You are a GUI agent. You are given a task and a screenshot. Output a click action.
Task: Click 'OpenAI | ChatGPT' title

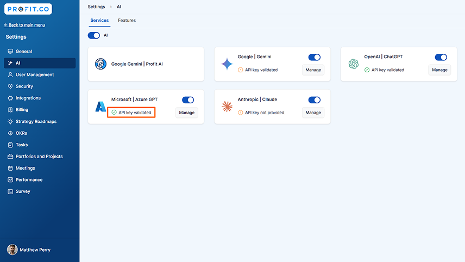384,57
